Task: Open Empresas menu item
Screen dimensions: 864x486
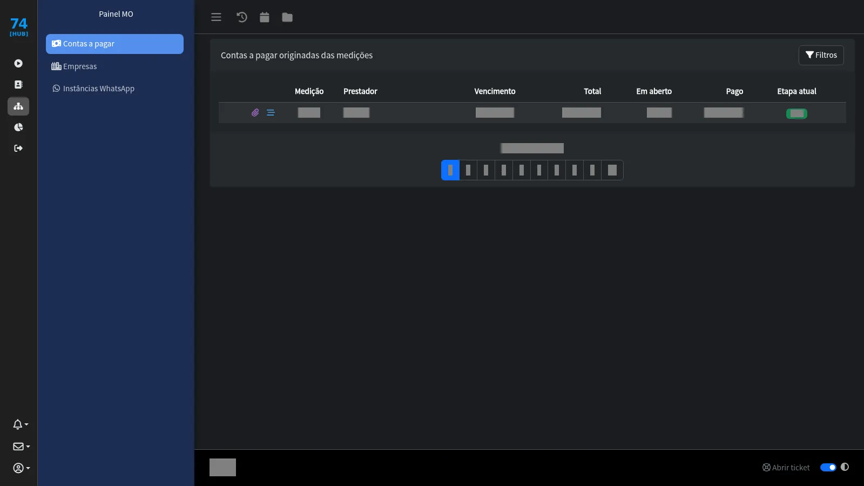Action: [114, 66]
